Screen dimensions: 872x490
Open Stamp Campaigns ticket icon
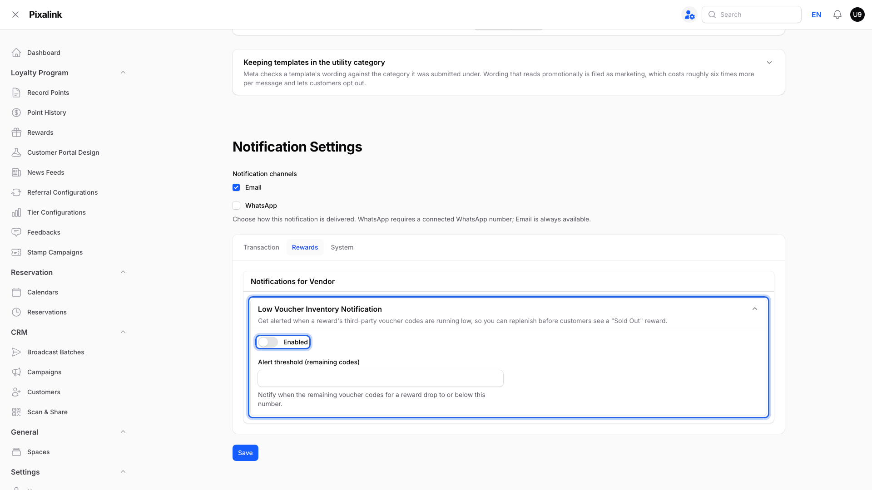click(x=16, y=252)
